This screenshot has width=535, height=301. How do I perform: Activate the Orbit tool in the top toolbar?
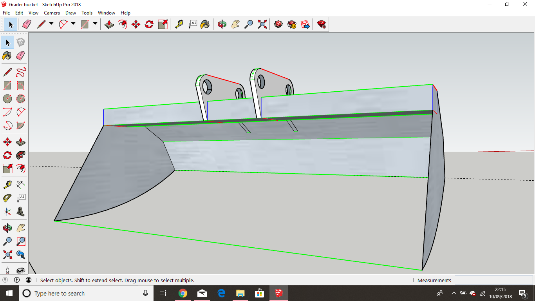point(222,24)
